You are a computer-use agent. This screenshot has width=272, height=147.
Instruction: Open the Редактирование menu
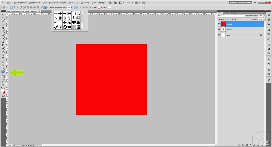pos(20,3)
